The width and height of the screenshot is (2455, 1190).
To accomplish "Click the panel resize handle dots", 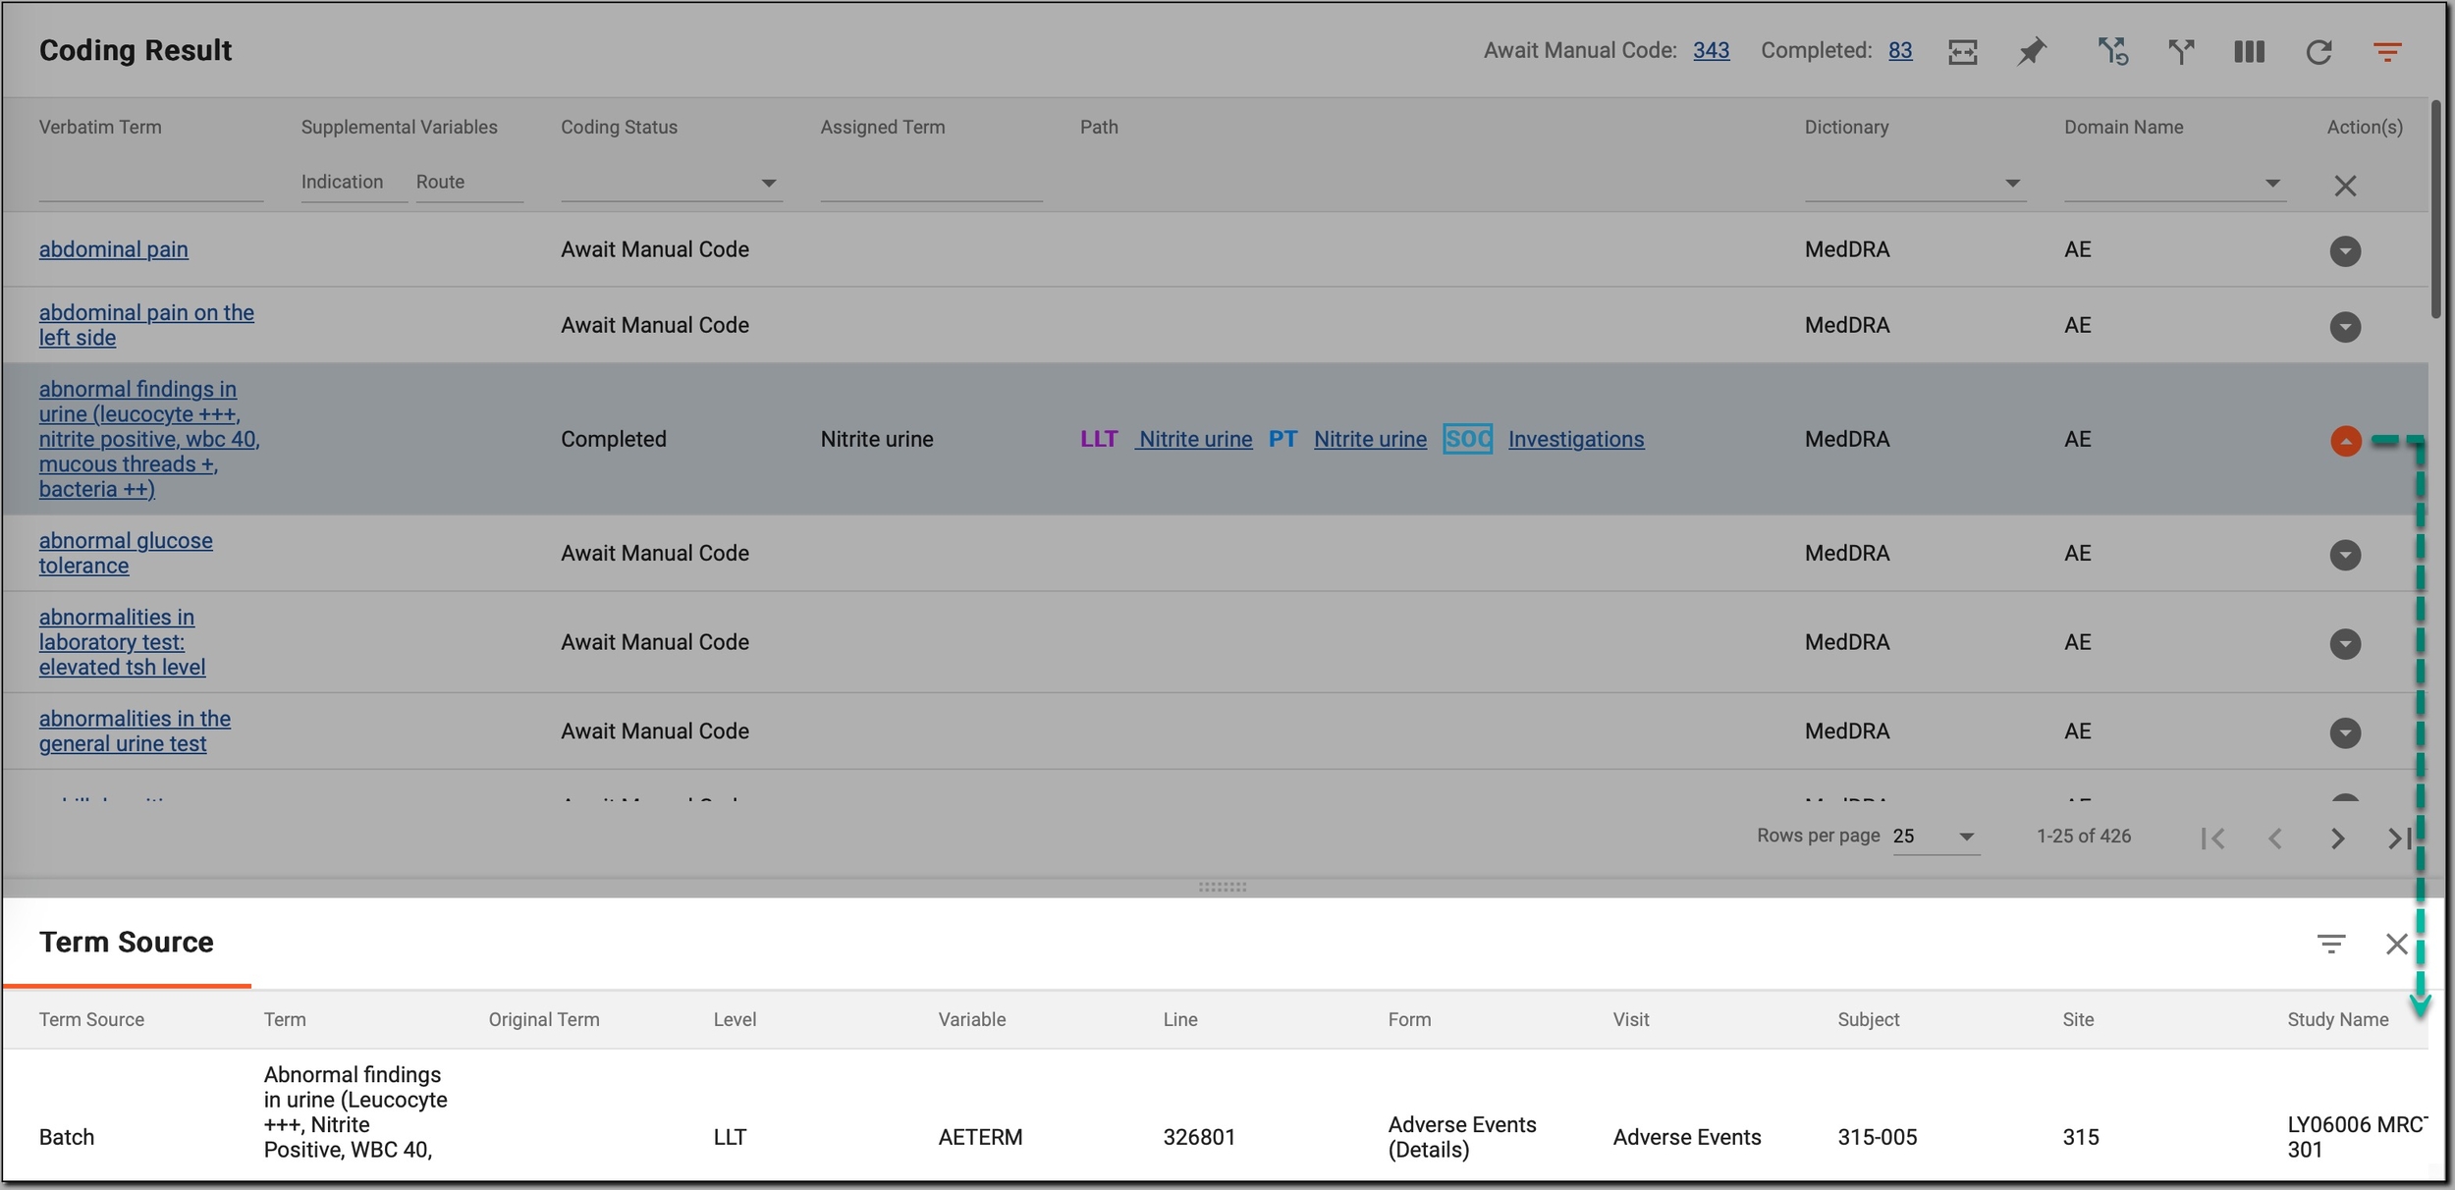I will (1223, 887).
